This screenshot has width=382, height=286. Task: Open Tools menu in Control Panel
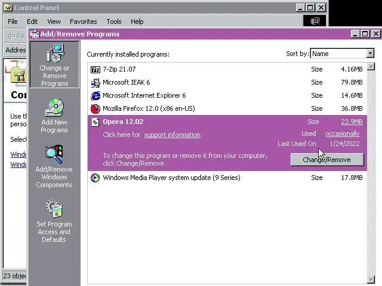pos(114,21)
